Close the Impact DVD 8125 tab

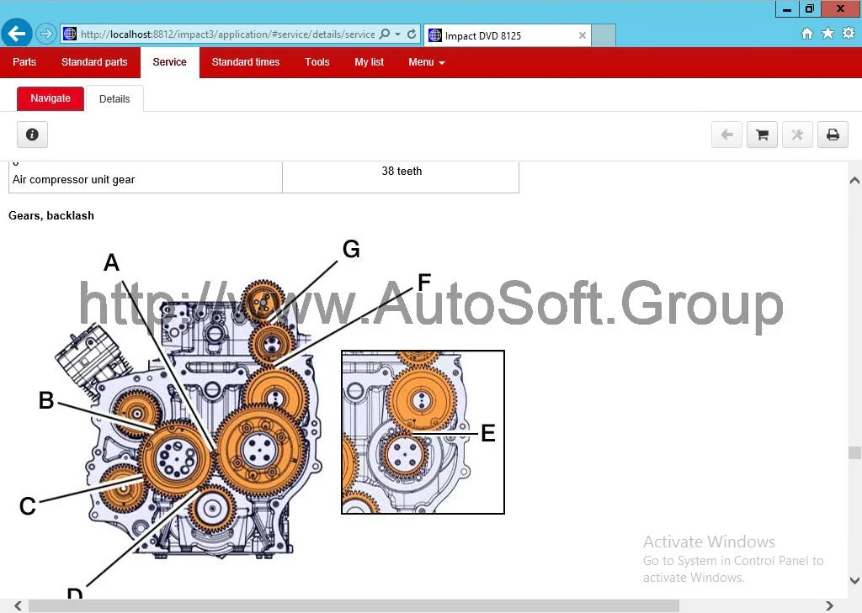[583, 35]
